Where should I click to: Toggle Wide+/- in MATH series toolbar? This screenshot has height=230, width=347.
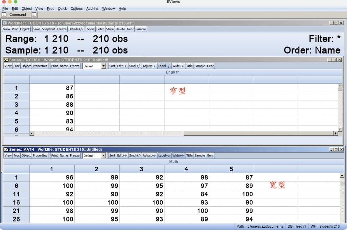click(178, 156)
